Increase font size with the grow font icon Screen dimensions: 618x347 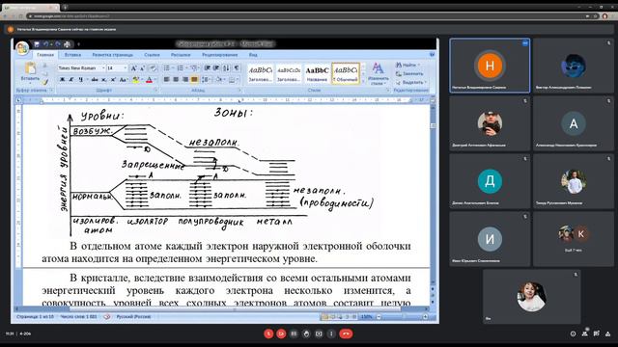pos(133,68)
